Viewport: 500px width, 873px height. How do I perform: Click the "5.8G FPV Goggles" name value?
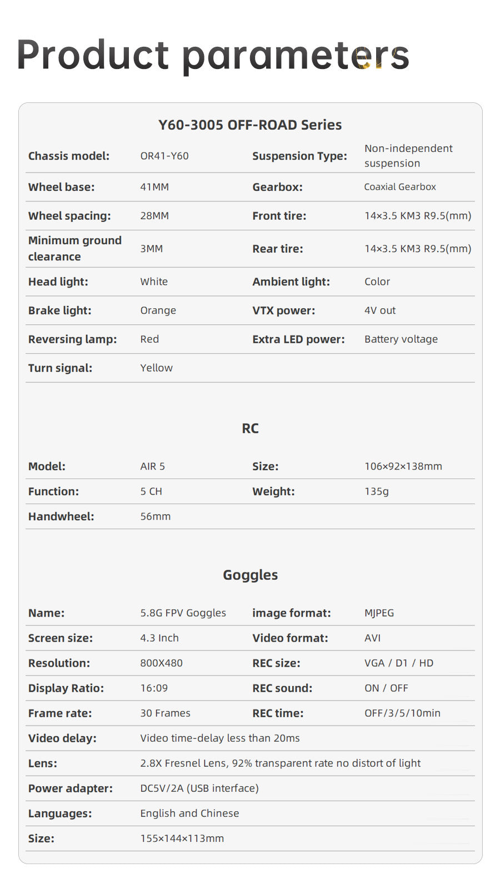[183, 613]
